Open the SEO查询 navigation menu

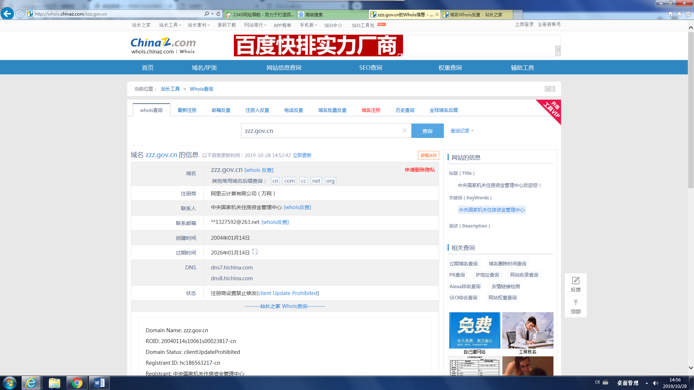(370, 68)
